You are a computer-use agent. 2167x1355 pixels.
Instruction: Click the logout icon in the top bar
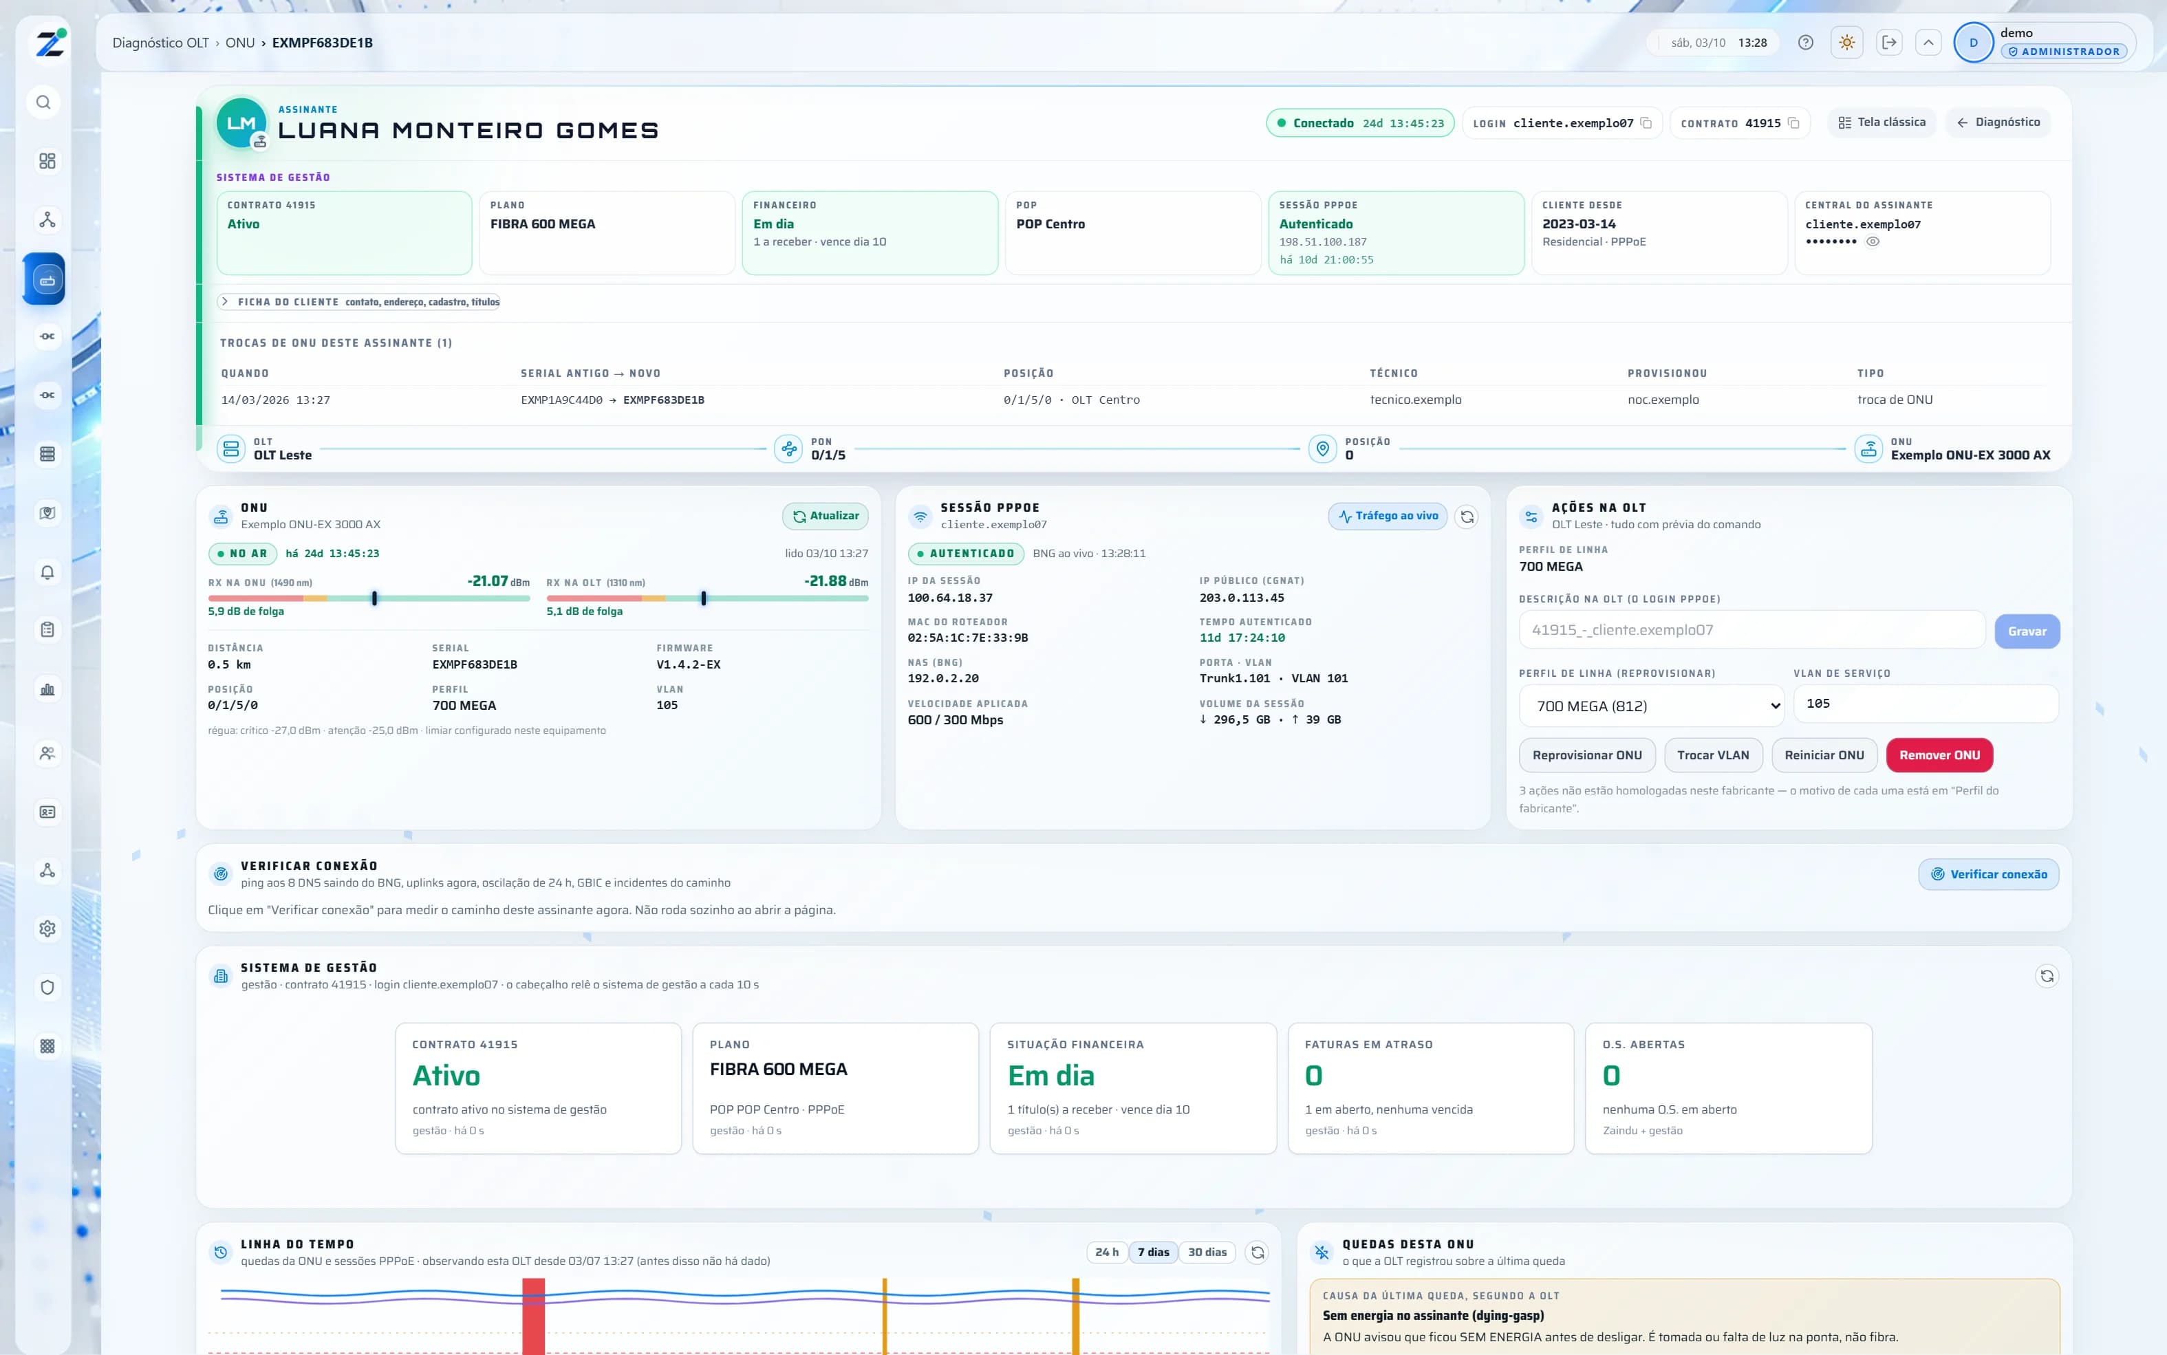tap(1889, 42)
